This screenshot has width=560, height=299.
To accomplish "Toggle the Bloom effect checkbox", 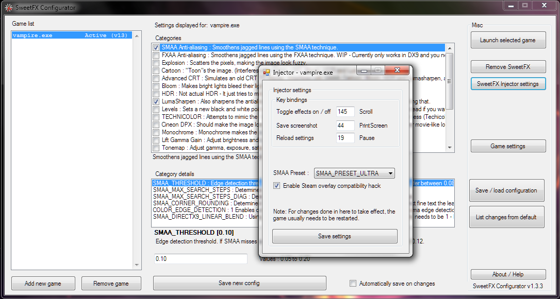I will [x=156, y=86].
